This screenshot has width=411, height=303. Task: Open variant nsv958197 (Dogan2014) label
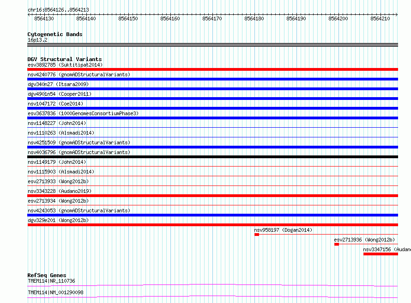click(x=283, y=230)
